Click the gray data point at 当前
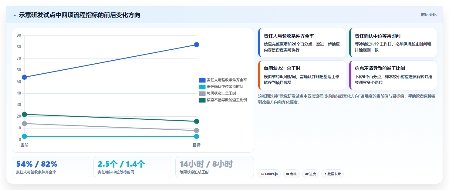The image size is (449, 190). click(25, 124)
